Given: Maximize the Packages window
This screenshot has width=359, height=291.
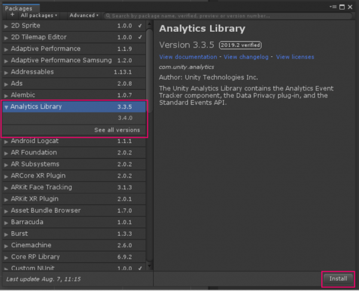Looking at the screenshot, I should coord(342,7).
